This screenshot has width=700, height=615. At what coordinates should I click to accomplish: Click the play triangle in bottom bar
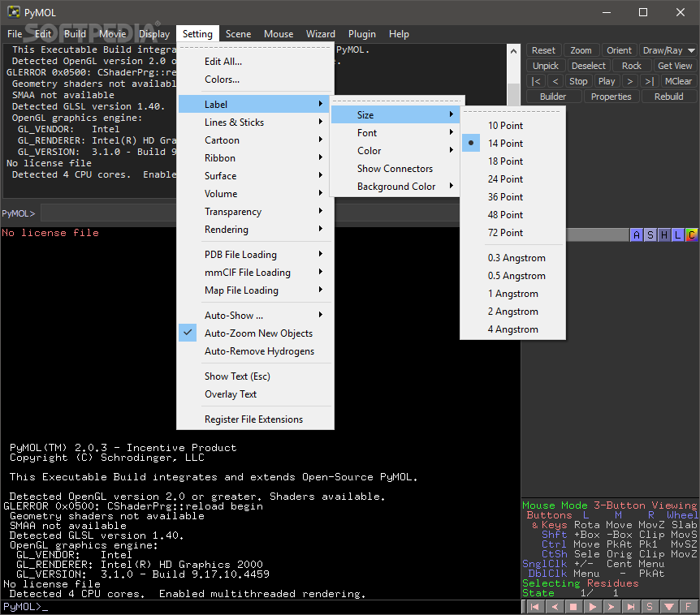593,607
